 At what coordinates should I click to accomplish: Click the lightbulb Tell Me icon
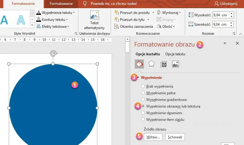tap(85, 4)
